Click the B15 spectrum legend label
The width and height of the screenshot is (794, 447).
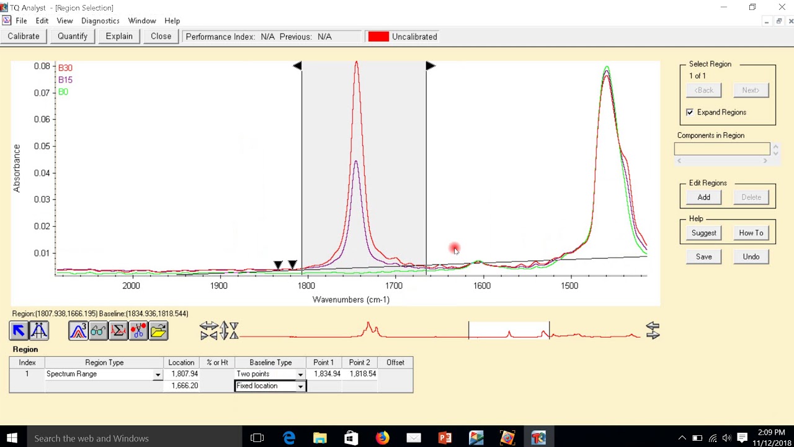65,79
